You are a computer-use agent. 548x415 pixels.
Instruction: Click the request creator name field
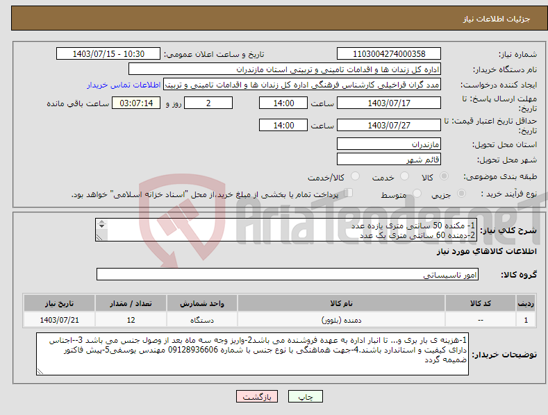click(x=302, y=85)
